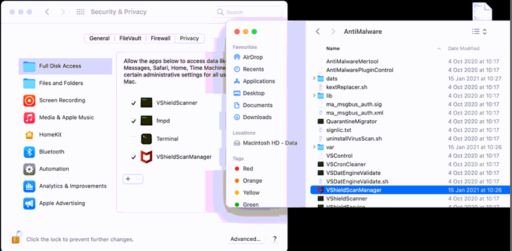Filter by Orange tag

(248, 181)
